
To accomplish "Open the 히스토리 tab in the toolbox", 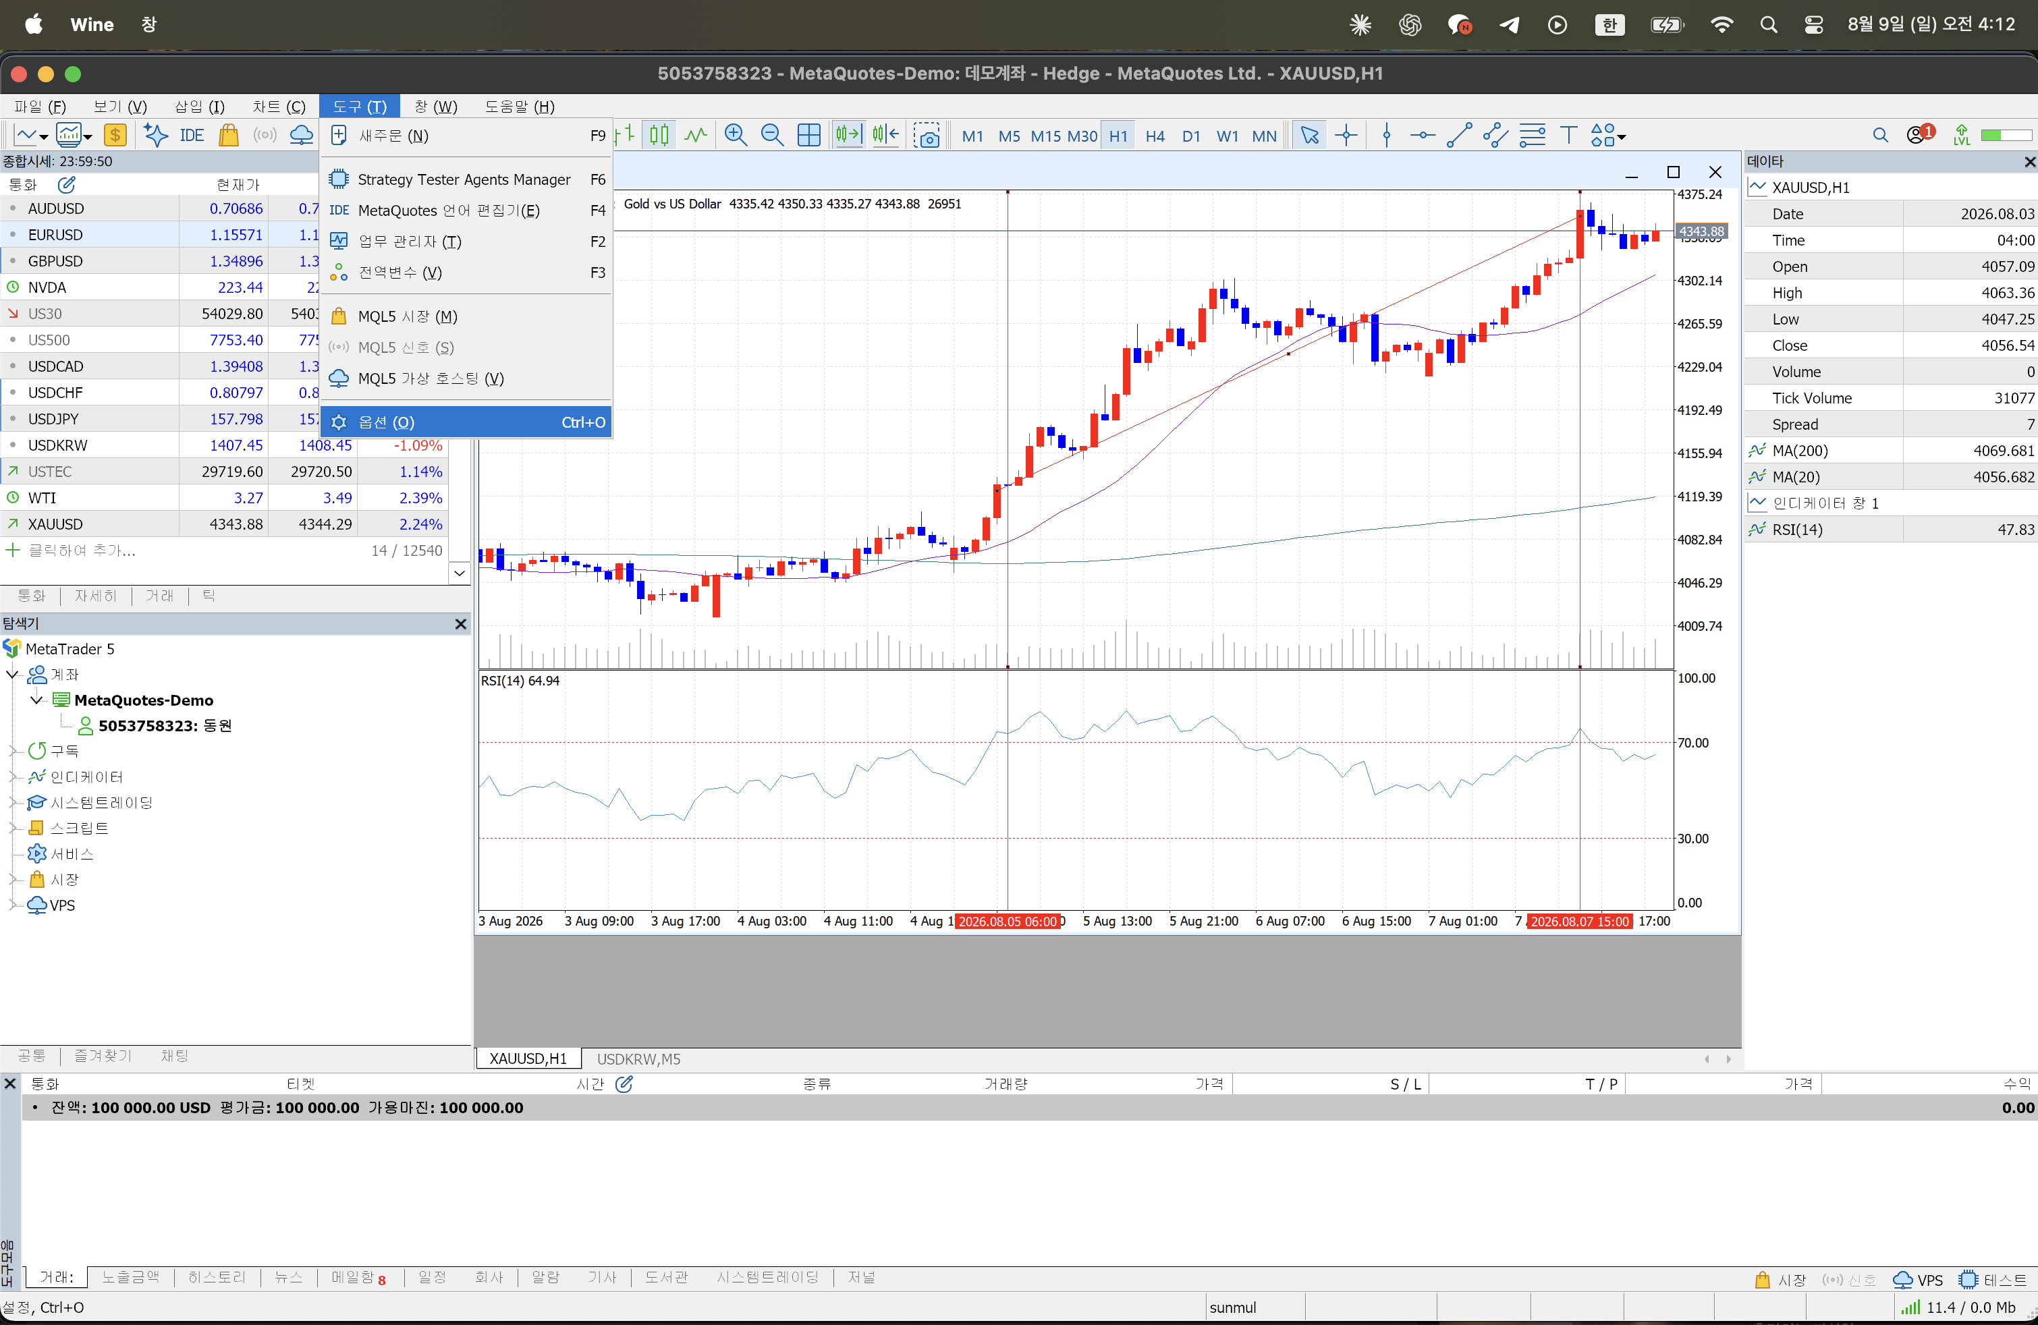I will [217, 1277].
